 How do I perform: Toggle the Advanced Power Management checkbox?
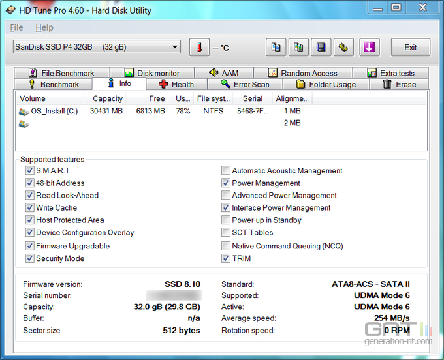click(226, 196)
